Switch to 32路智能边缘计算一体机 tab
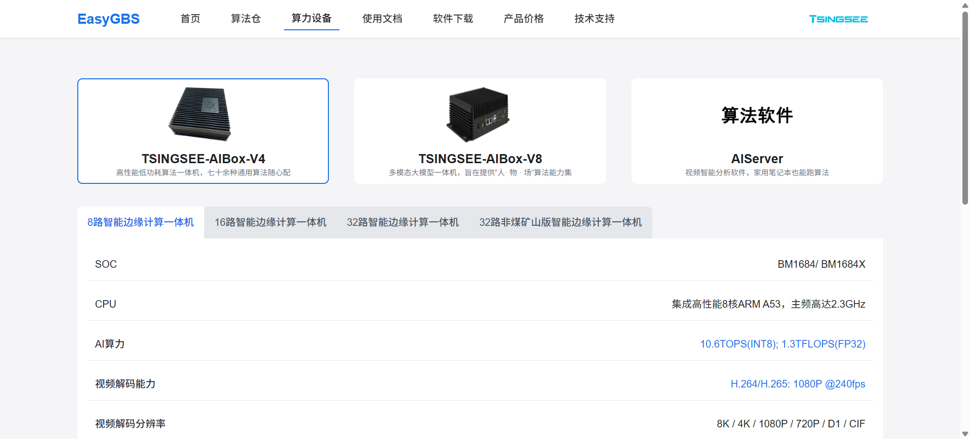Screen dimensions: 970x439 [403, 222]
